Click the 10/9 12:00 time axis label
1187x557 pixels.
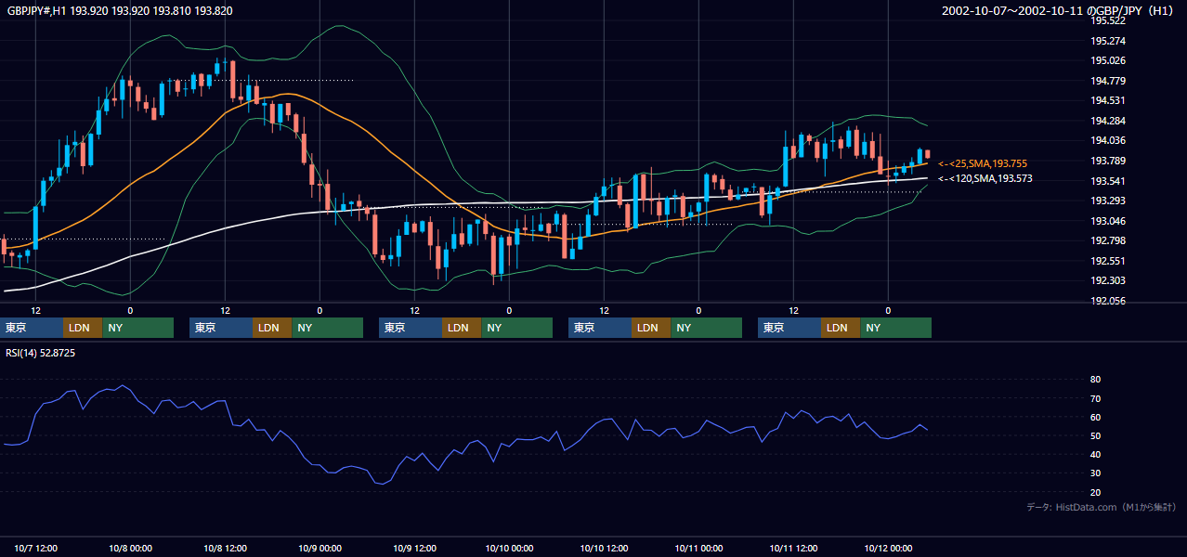pos(414,548)
